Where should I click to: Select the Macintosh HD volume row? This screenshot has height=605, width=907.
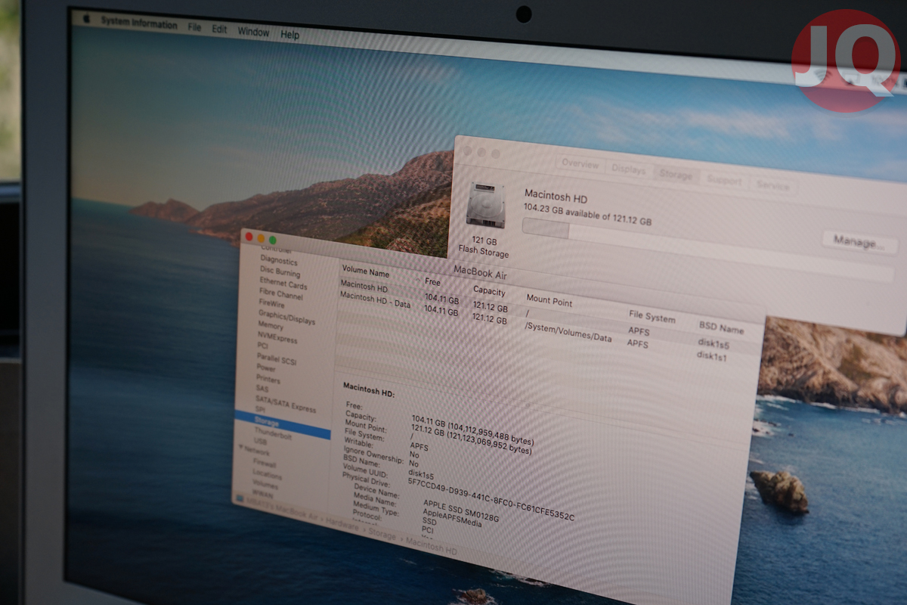549,317
